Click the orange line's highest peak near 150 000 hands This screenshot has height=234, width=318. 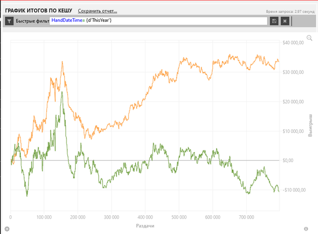(62, 61)
